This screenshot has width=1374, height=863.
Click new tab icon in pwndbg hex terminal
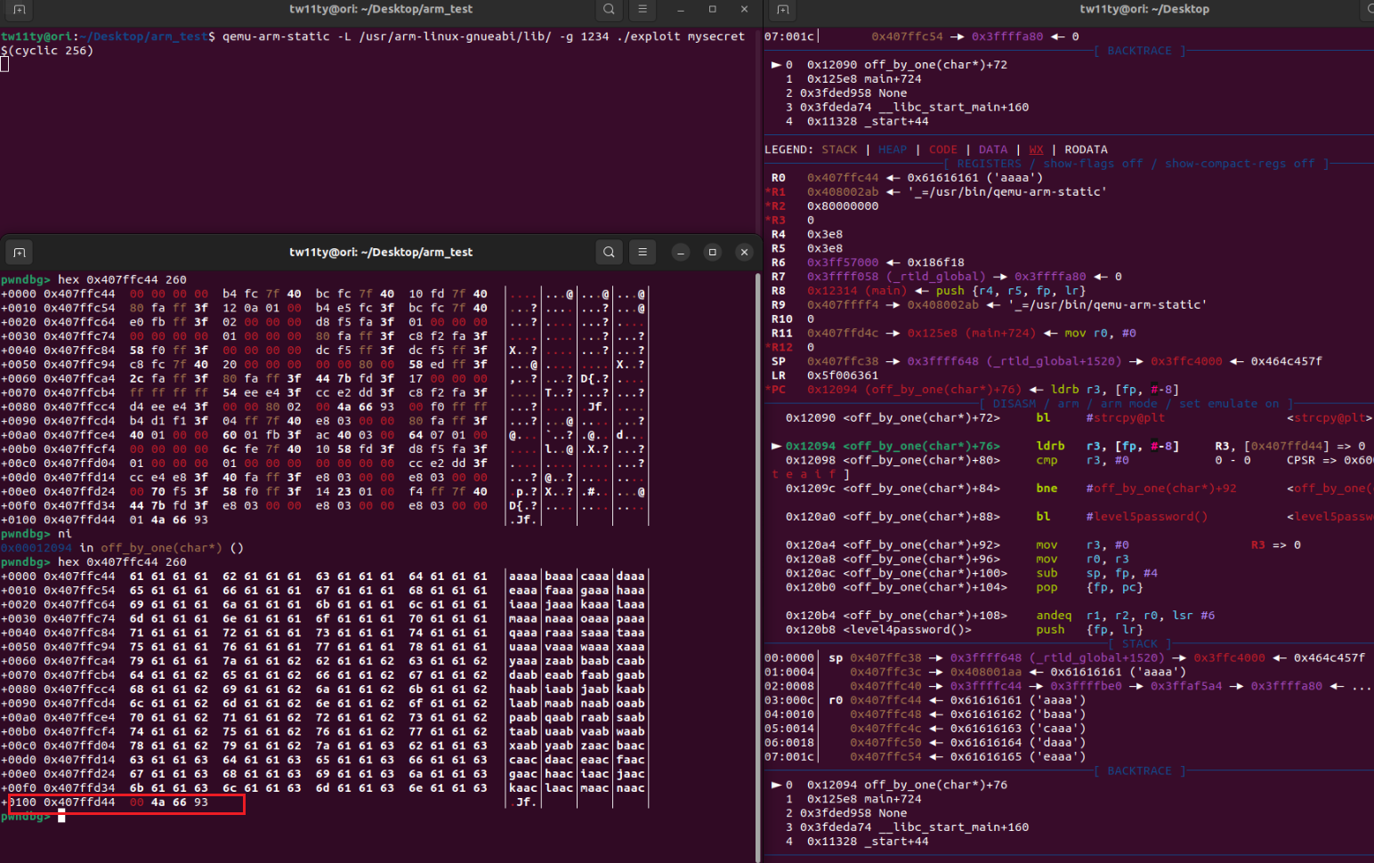pyautogui.click(x=20, y=253)
